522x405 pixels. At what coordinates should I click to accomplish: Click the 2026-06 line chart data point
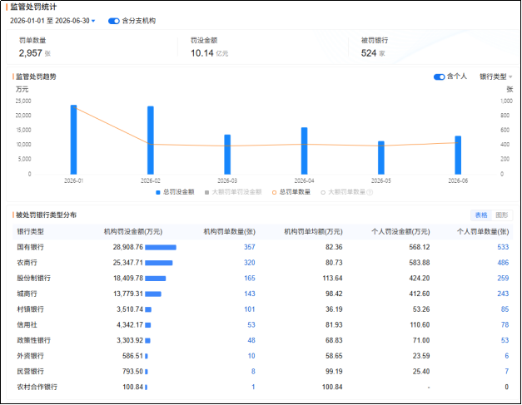click(x=458, y=143)
